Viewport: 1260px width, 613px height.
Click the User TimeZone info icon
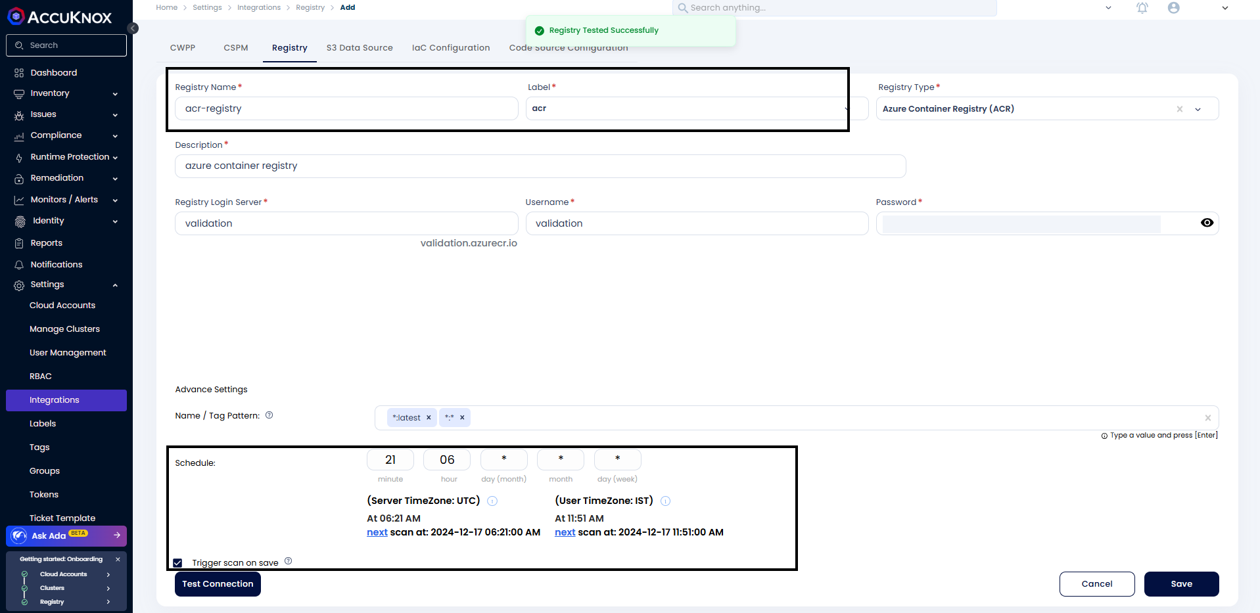pyautogui.click(x=665, y=501)
